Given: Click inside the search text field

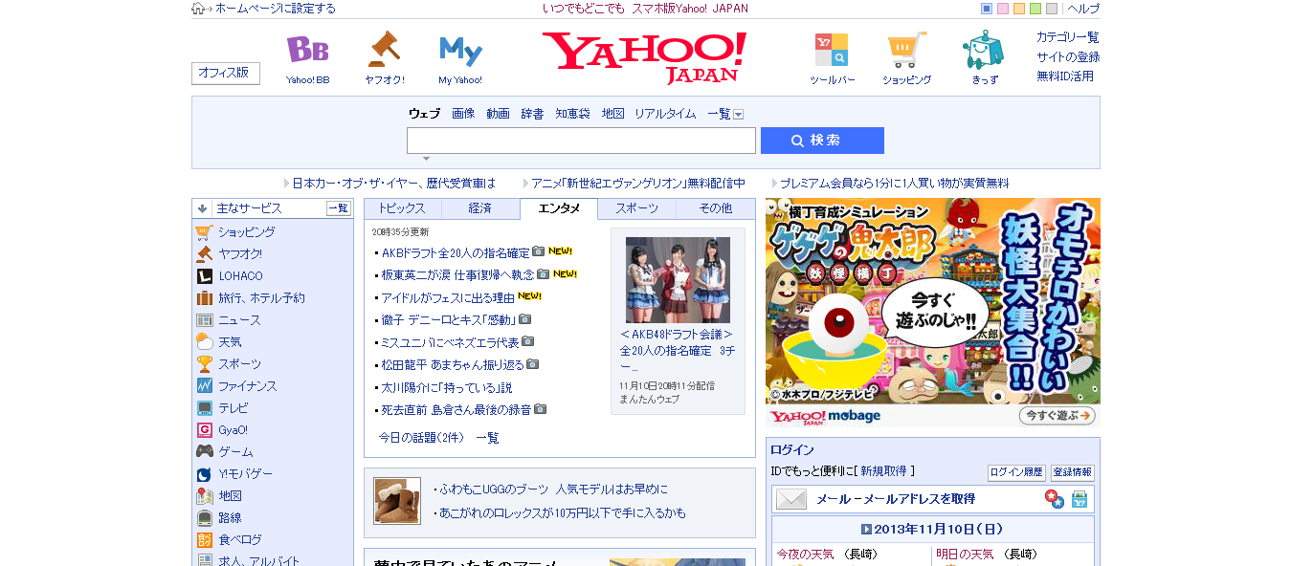Looking at the screenshot, I should pos(581,141).
